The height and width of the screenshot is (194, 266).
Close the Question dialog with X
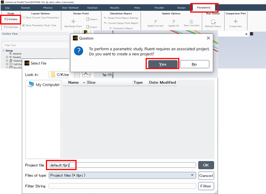tap(208, 38)
